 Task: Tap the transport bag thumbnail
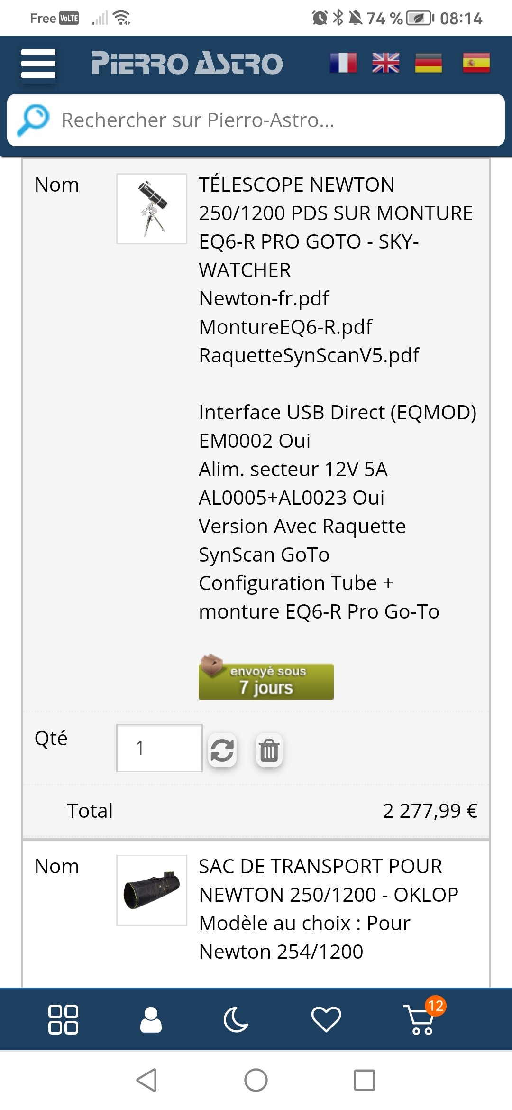point(152,890)
